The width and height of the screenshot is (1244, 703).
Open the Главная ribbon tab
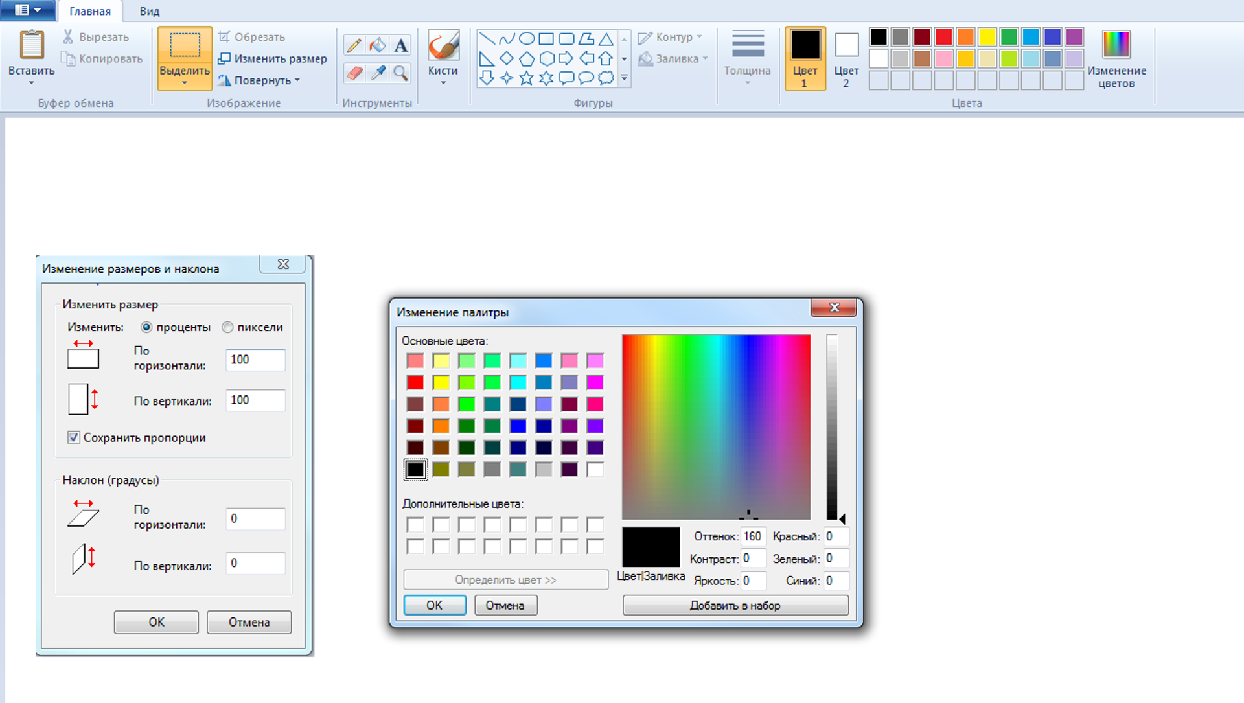pyautogui.click(x=89, y=11)
